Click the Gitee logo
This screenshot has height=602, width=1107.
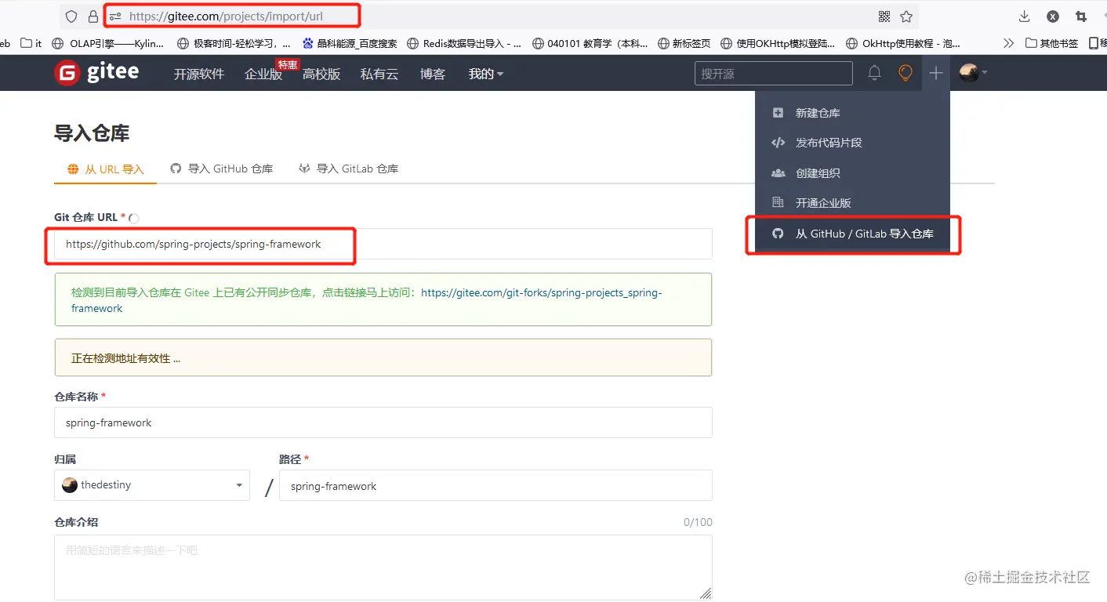[x=96, y=73]
